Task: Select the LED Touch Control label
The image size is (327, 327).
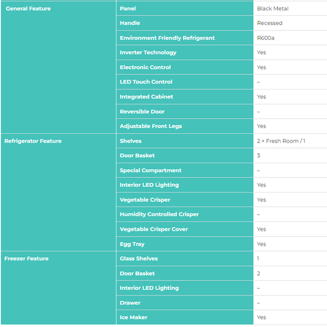Action: (146, 82)
